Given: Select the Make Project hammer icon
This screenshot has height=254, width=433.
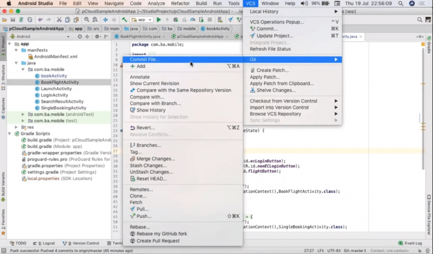Looking at the screenshot, I should 125,20.
